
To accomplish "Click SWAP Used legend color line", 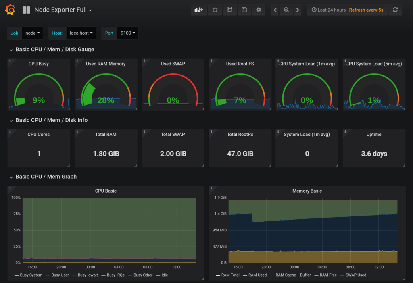I will 342,275.
